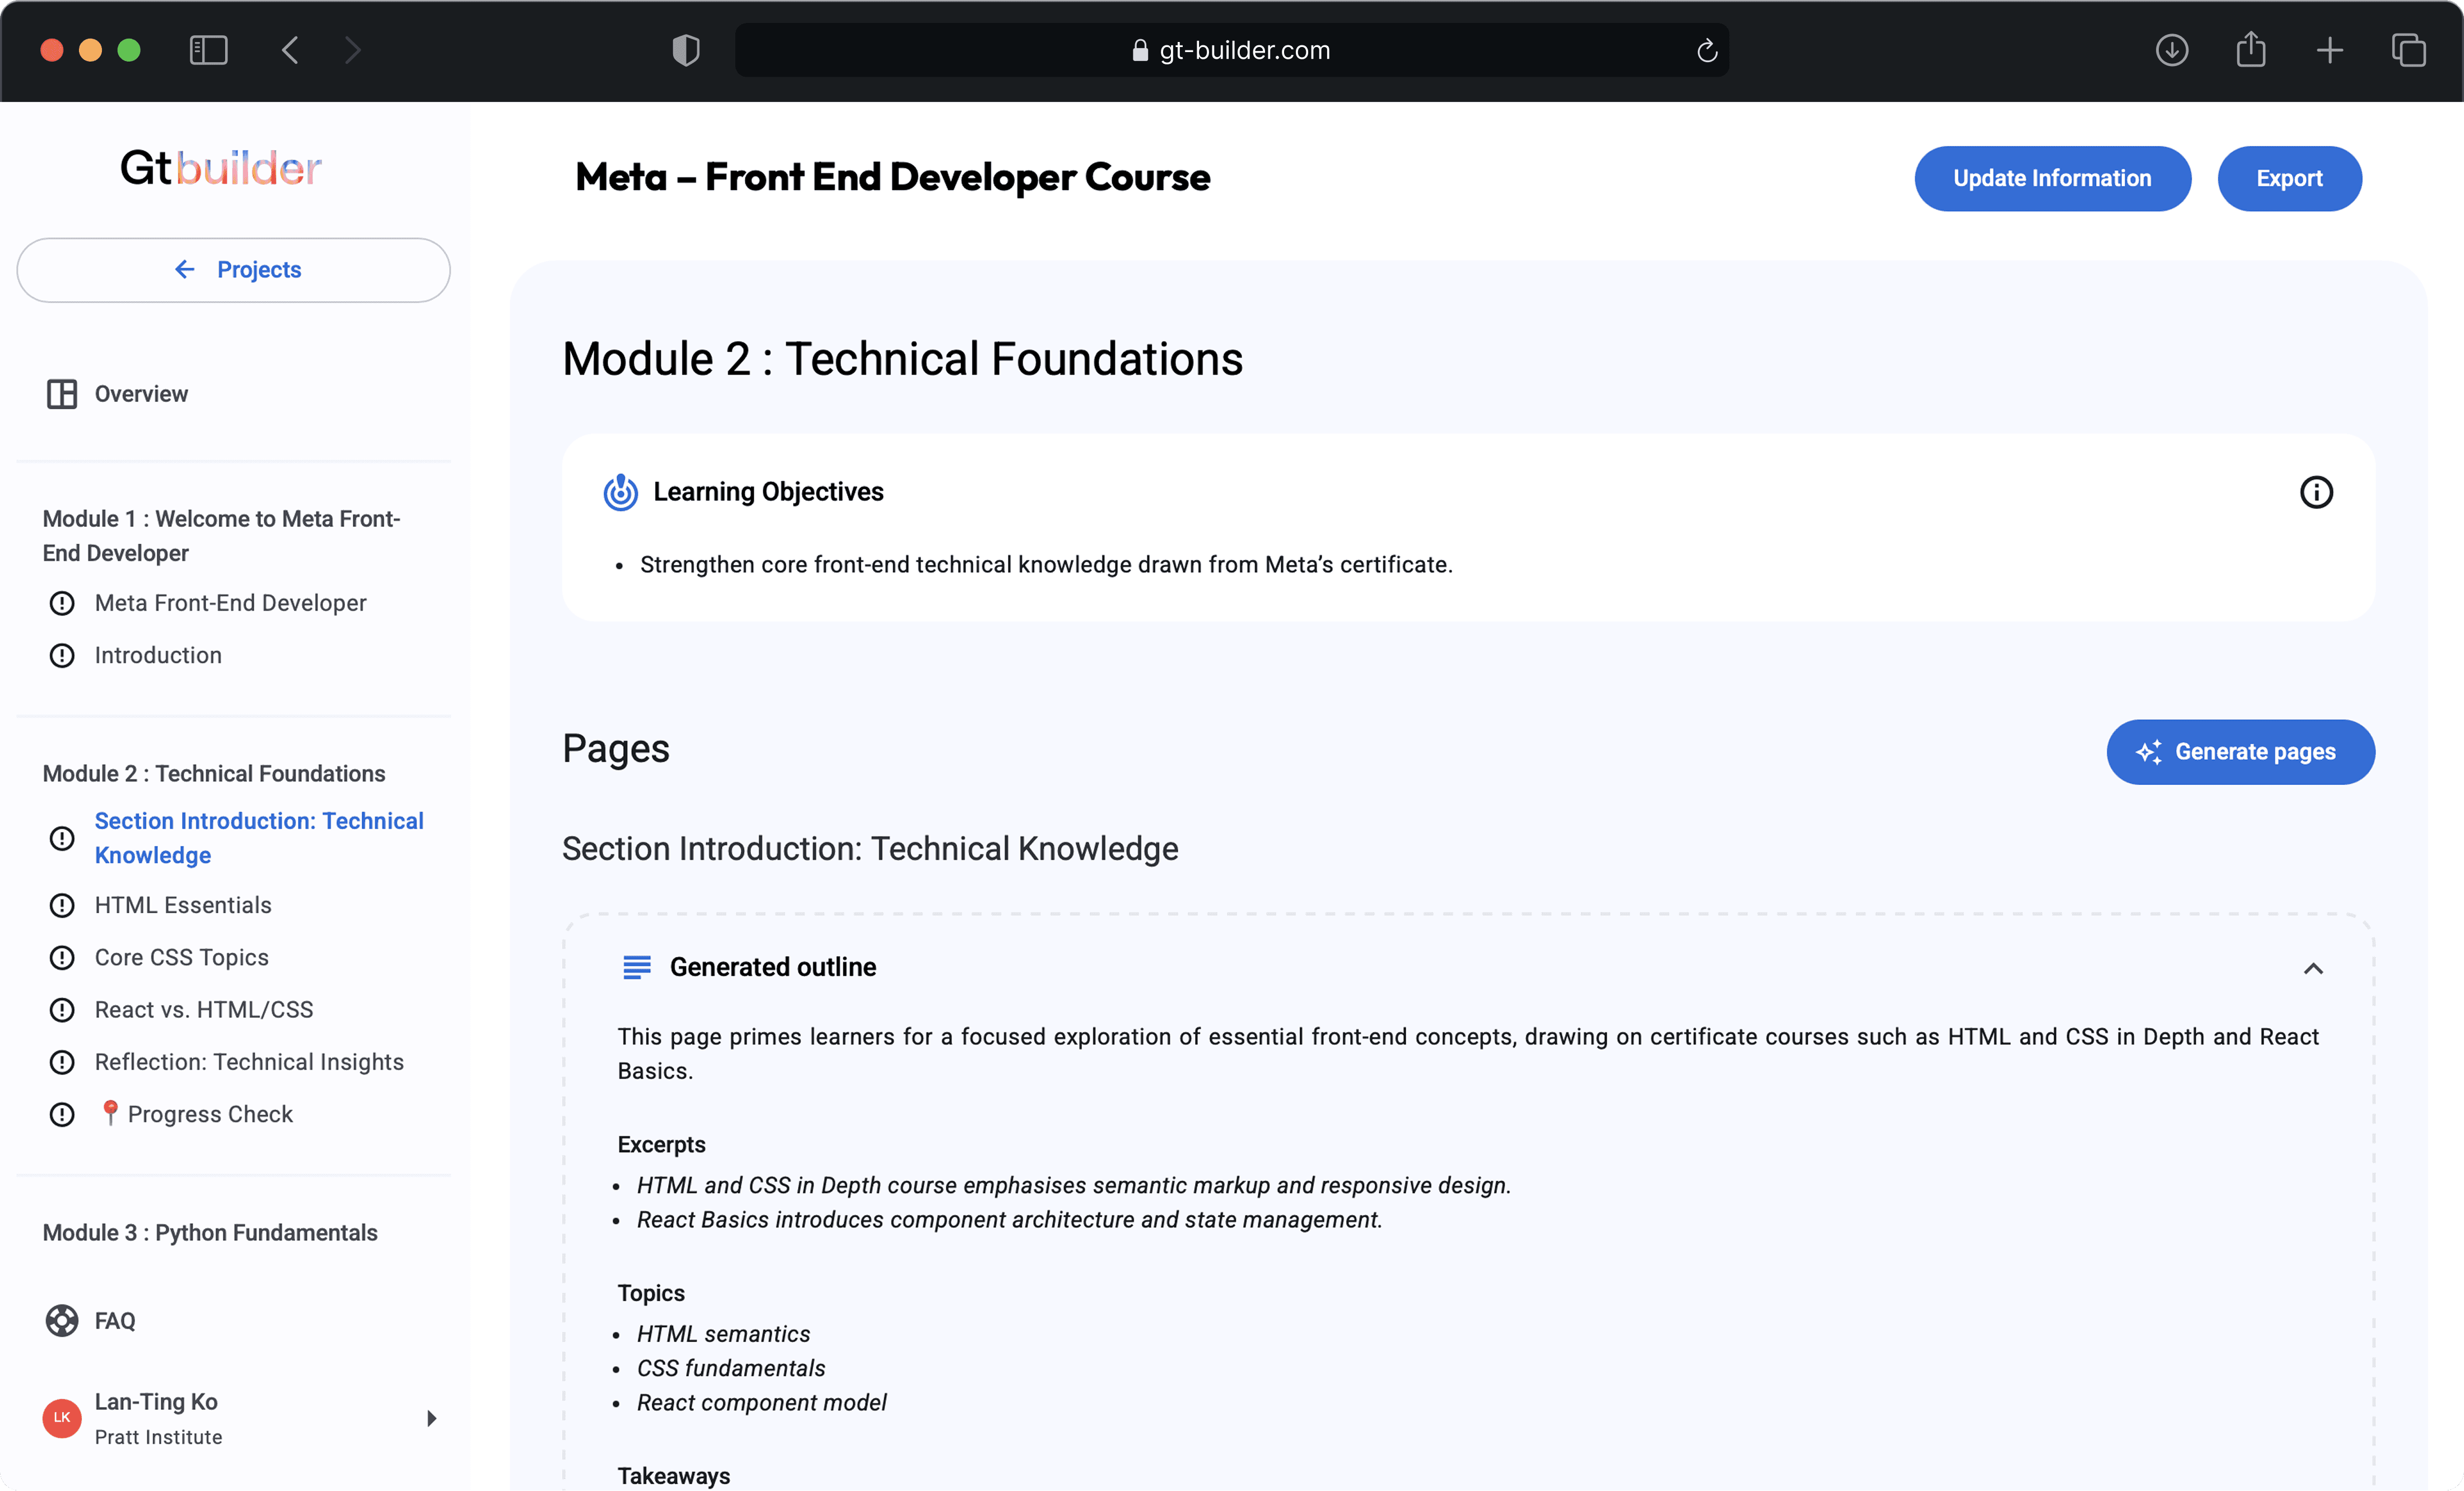
Task: Collapse the Generated outline section
Action: click(x=2312, y=968)
